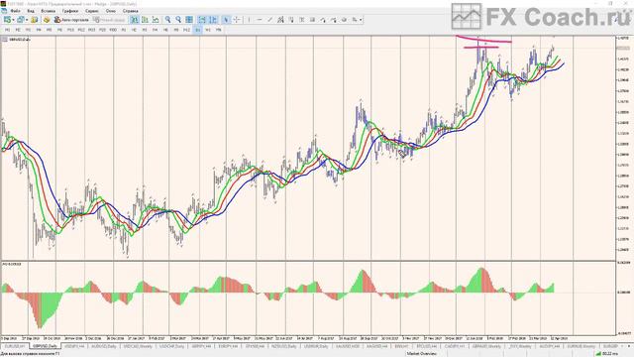
Task: Switch to the CADJPY,H1 chart tab
Action: click(455, 346)
